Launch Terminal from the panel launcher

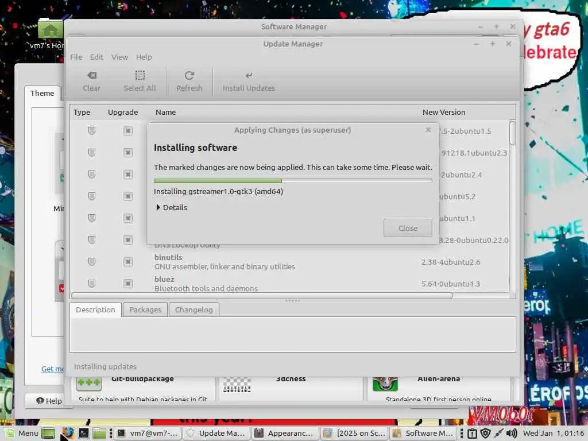click(x=84, y=433)
